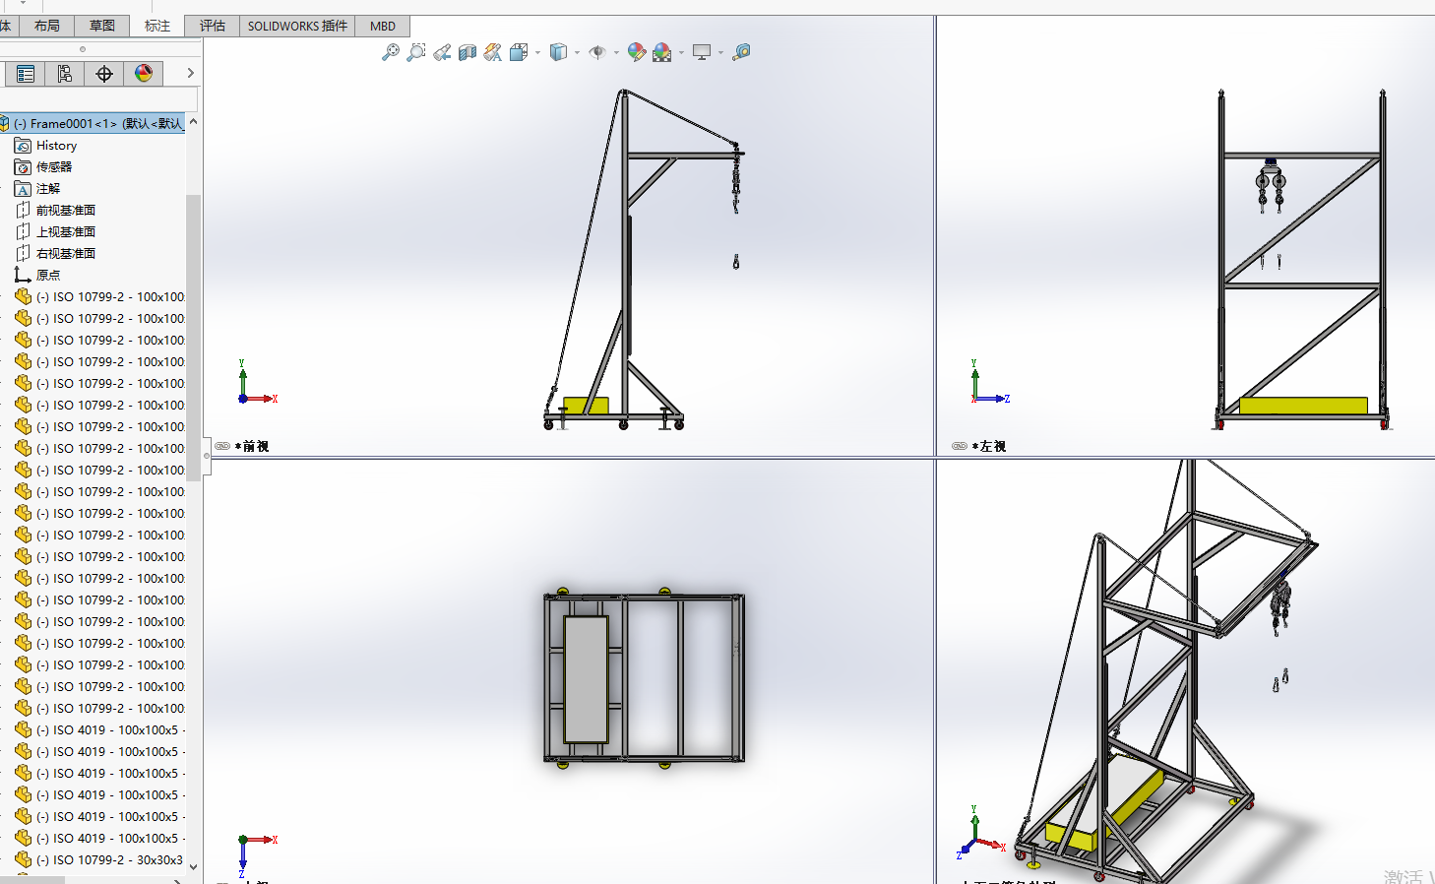Viewport: 1435px width, 884px height.
Task: Toggle Hide/Show Items eye icon
Action: coord(596,52)
